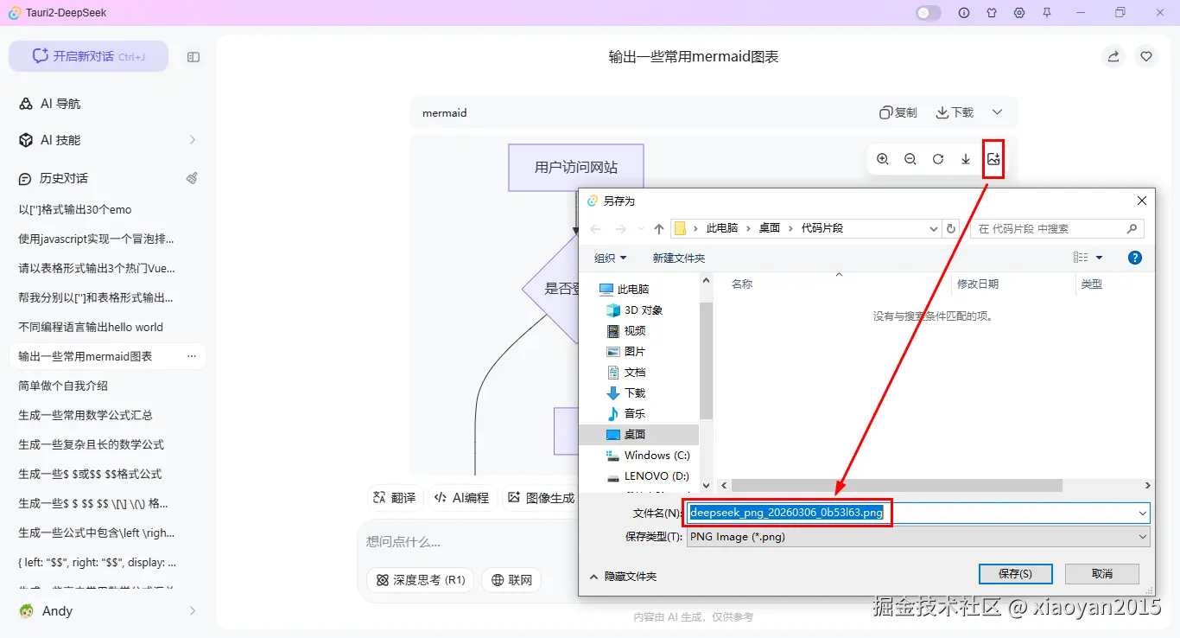Toggle 深度思考 (R1) mode

coord(420,580)
